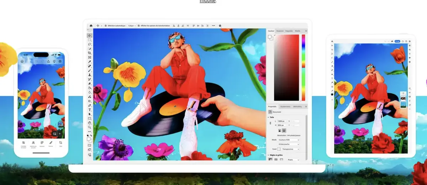Tap the home icon on the phone mockup
The image size is (427, 185).
tap(22, 61)
